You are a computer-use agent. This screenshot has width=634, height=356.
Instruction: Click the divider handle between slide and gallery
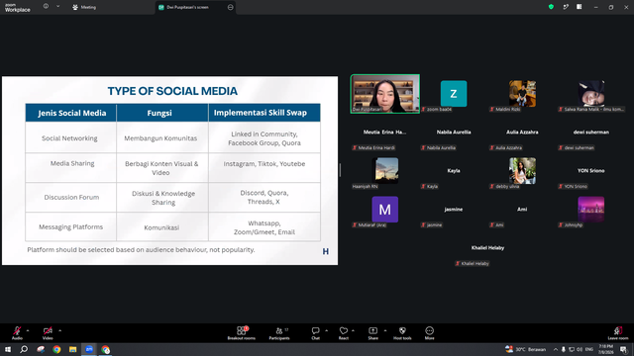340,170
